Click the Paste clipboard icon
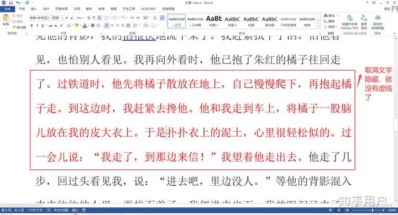Screen dimensions: 398x215 pyautogui.click(x=6, y=18)
